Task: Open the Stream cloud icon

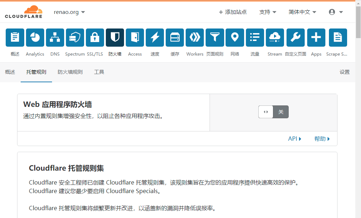Action: click(275, 38)
